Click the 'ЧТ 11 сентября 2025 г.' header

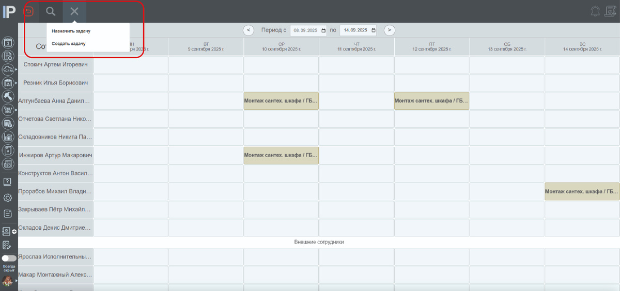click(357, 46)
